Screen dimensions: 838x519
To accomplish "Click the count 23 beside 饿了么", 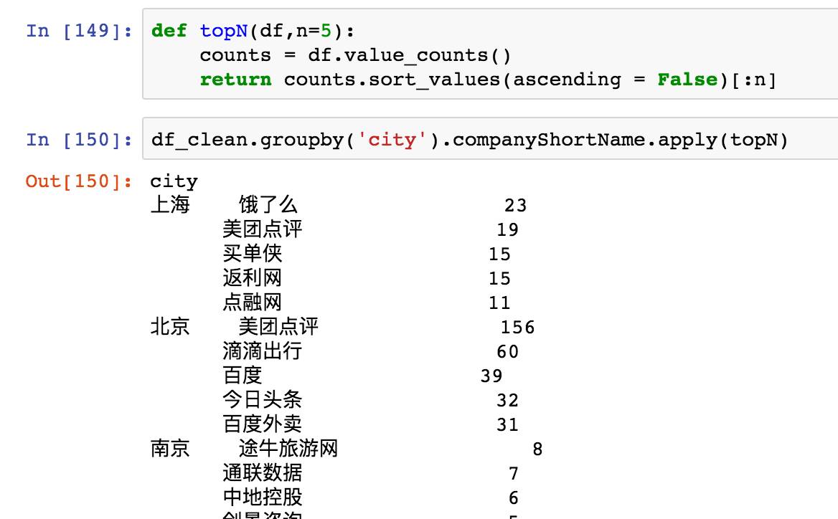I will (x=515, y=206).
